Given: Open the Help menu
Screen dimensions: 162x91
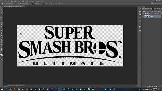Looking at the screenshot, I should tap(42, 1).
